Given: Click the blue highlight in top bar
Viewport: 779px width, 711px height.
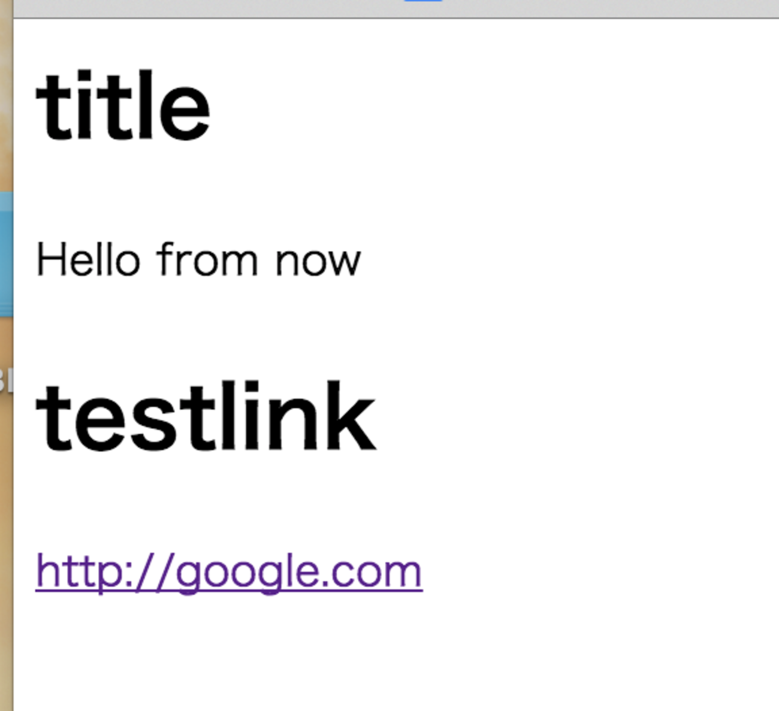Looking at the screenshot, I should 423,1.
